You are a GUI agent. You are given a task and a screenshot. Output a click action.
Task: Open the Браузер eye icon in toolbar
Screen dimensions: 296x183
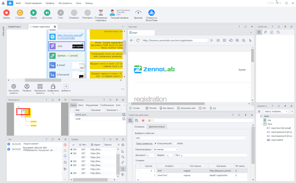coord(138,13)
